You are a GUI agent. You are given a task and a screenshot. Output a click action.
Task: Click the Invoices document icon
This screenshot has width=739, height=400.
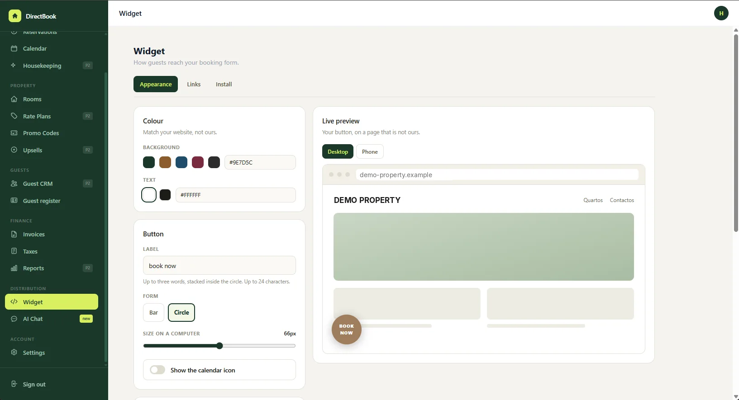point(14,234)
